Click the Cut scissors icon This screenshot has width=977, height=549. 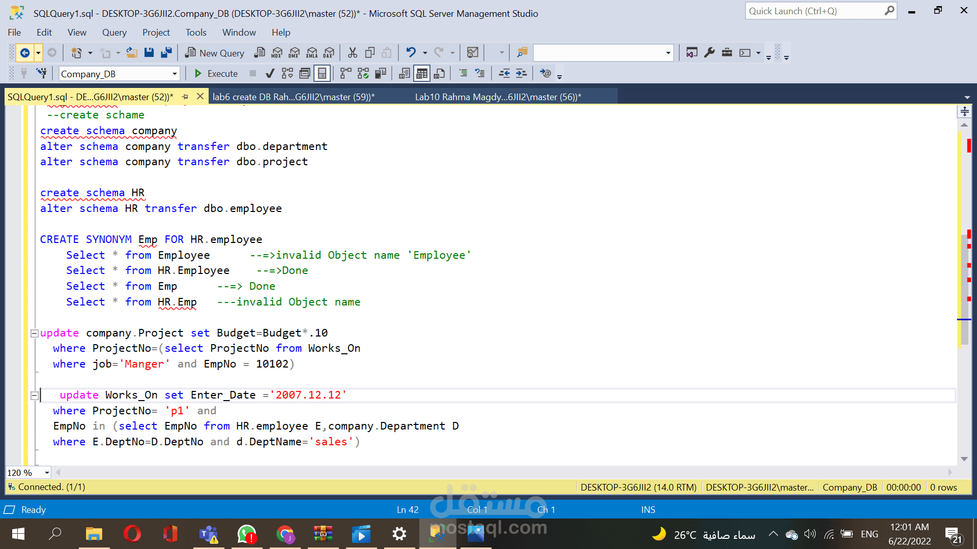click(x=353, y=52)
